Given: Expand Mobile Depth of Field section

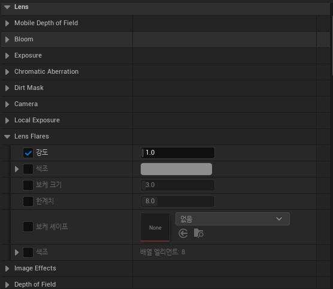Looking at the screenshot, I should pos(7,23).
